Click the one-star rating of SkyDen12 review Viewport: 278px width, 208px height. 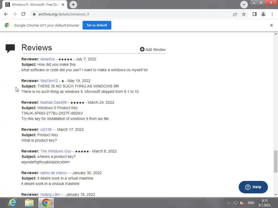[63, 81]
